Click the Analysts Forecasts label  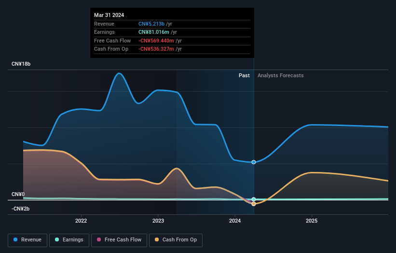281,76
